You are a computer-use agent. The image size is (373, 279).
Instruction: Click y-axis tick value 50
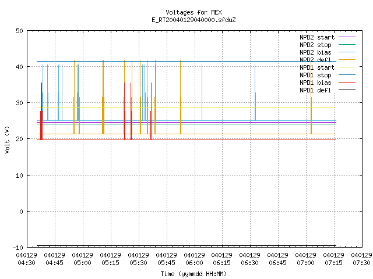pos(19,31)
